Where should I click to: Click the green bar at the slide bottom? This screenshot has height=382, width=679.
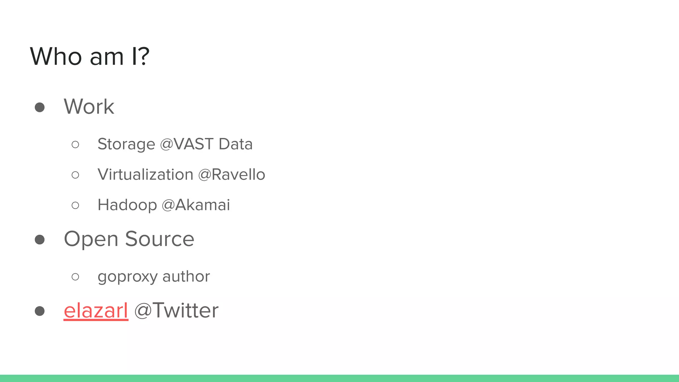[x=339, y=378]
